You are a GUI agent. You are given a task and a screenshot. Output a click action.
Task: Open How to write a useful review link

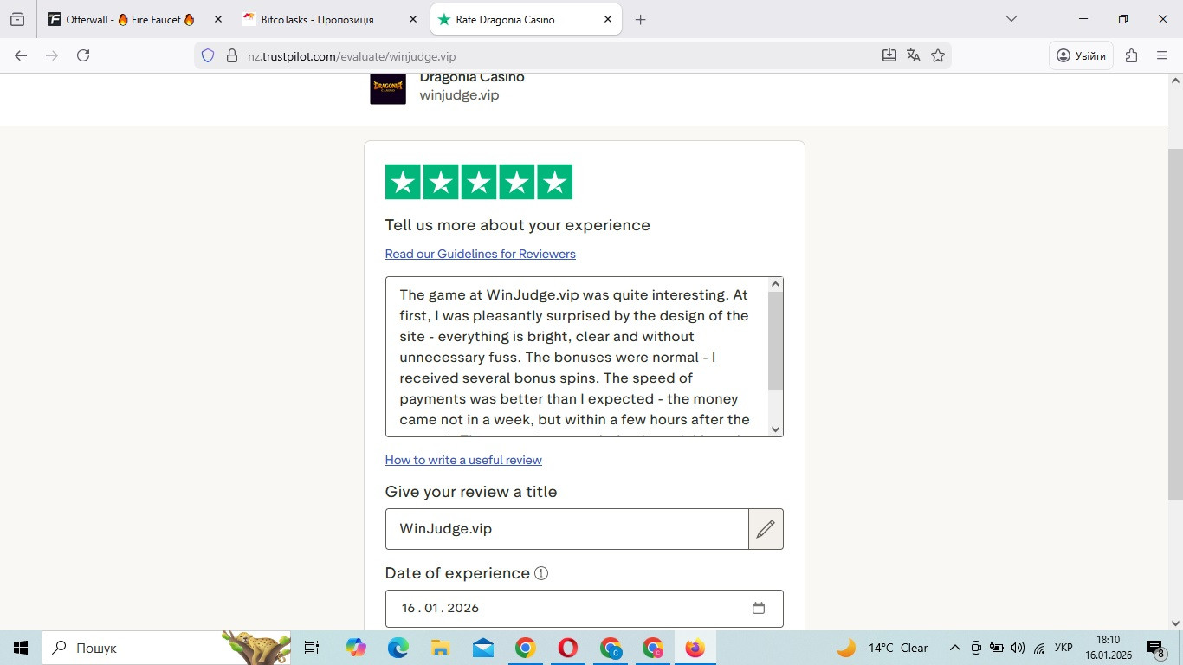point(463,460)
